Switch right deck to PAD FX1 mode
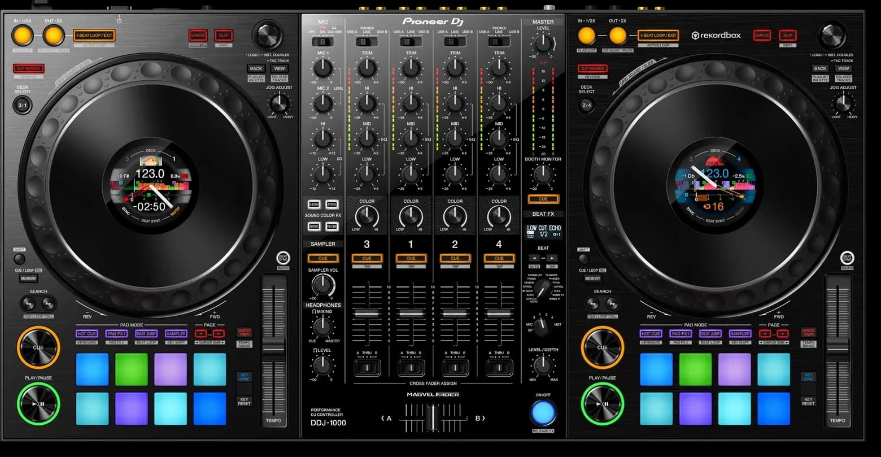The image size is (881, 457). [x=681, y=334]
